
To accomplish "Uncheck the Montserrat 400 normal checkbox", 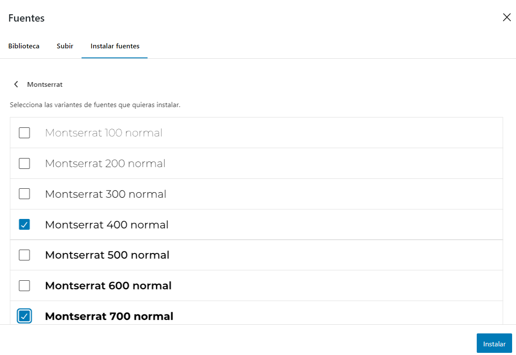I will (x=25, y=225).
